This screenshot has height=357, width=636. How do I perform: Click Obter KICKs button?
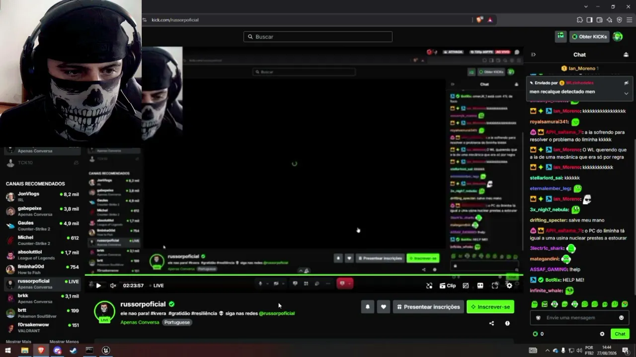pos(589,37)
